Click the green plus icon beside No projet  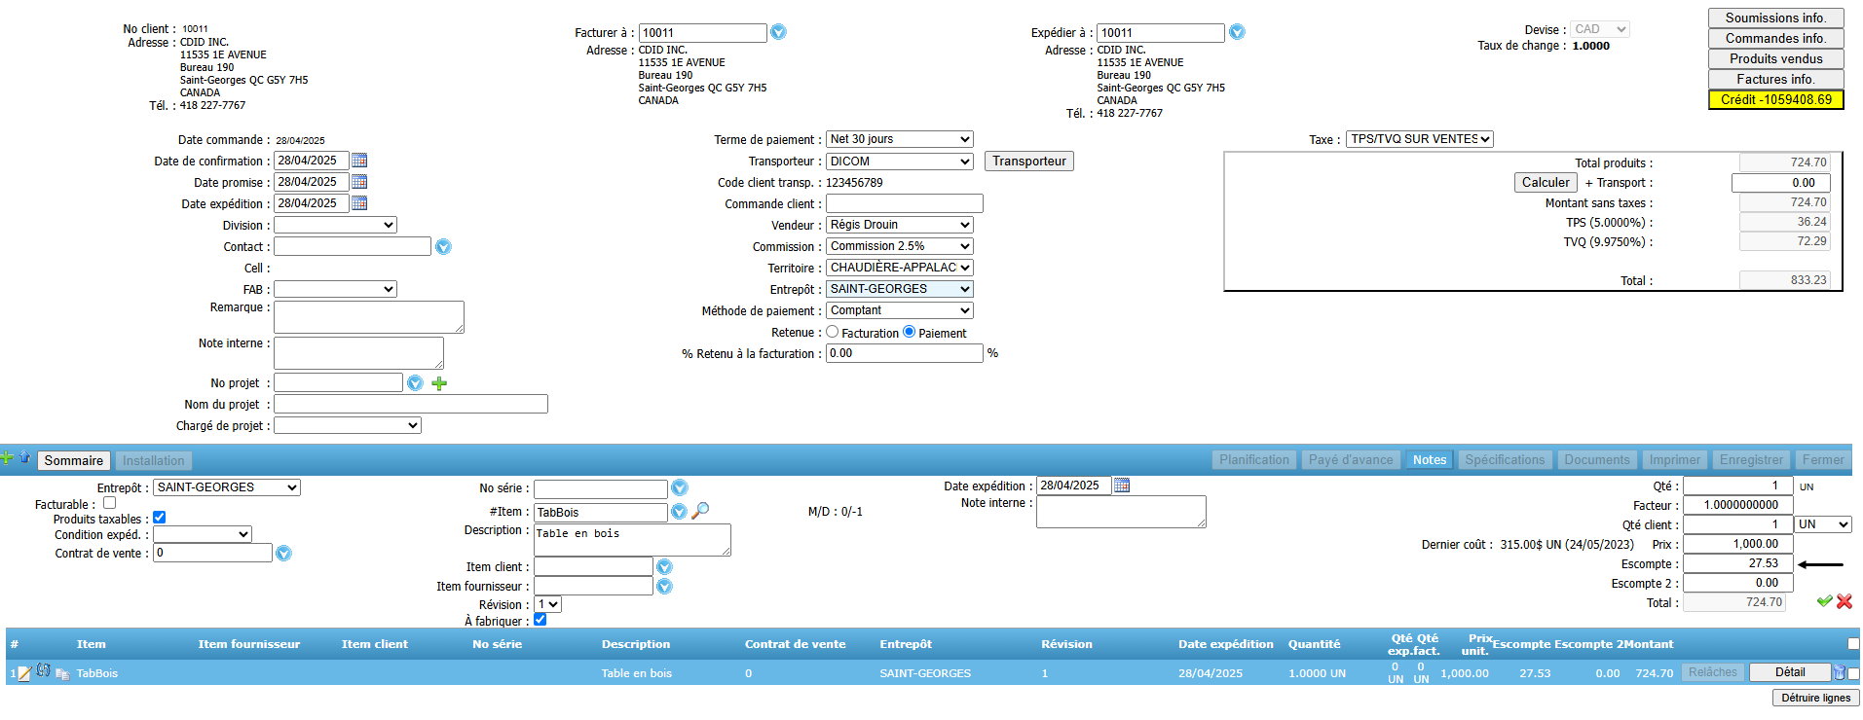point(439,383)
